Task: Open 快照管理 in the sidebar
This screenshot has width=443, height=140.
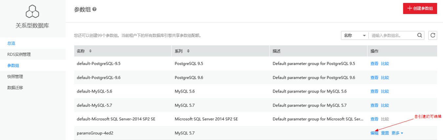Action: 15,77
